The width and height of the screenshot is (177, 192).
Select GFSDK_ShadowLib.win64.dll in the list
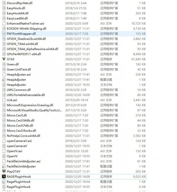pos(26,39)
